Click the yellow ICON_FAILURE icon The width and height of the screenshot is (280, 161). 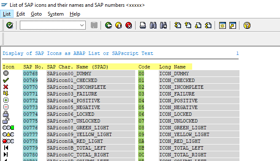coord(6,93)
